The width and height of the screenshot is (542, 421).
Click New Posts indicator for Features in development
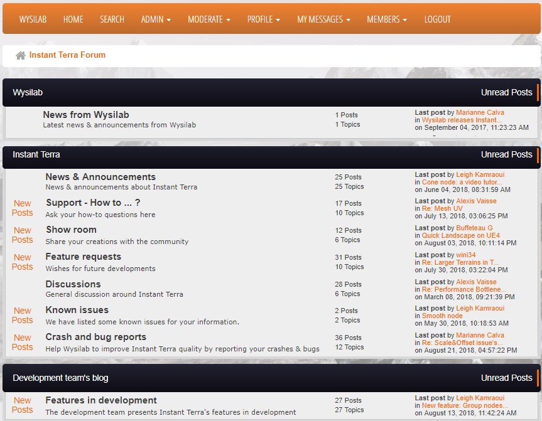[x=23, y=405]
